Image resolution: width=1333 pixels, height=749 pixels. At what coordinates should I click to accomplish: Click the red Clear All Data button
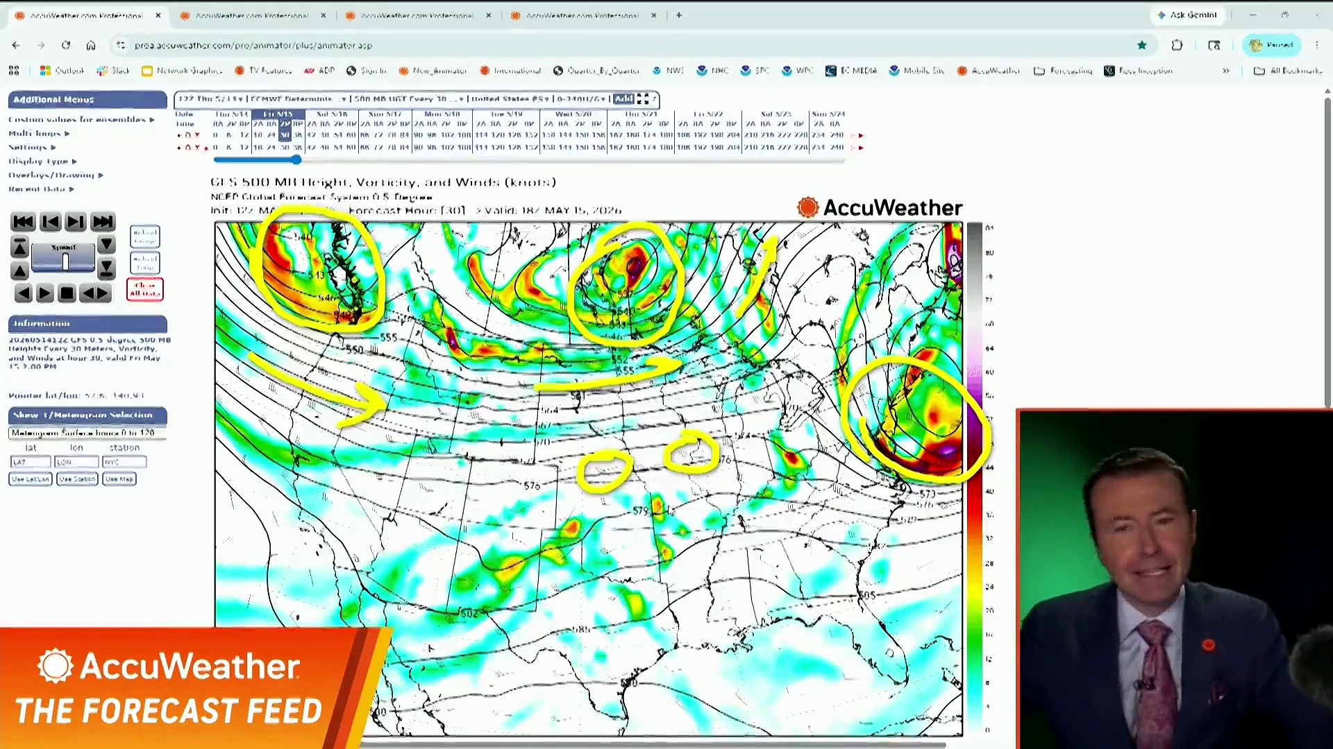(145, 290)
